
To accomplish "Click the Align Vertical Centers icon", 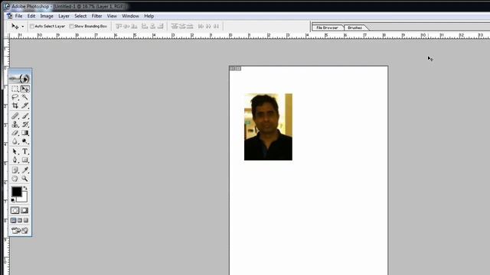I will point(126,27).
